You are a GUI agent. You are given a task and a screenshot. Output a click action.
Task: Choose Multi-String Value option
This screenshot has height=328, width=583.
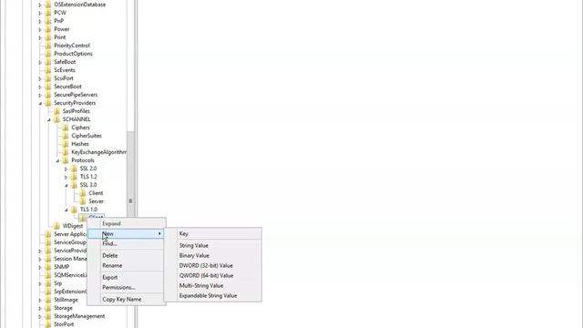[x=213, y=285]
